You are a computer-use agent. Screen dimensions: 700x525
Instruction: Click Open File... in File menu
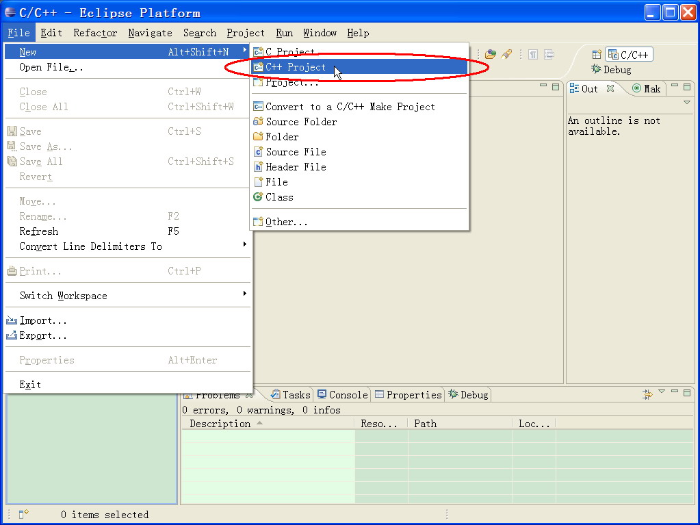click(128, 67)
